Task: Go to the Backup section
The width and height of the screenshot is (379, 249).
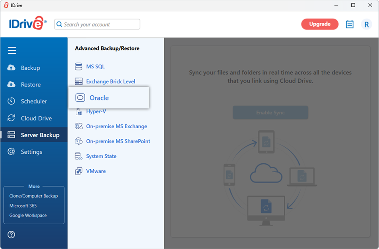Action: [30, 68]
